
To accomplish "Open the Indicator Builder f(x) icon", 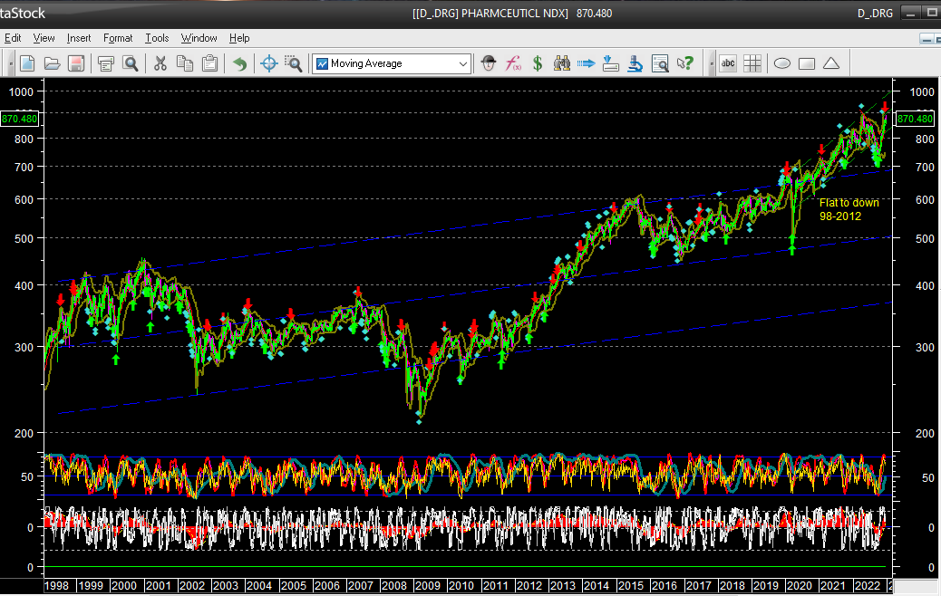I will pyautogui.click(x=514, y=63).
